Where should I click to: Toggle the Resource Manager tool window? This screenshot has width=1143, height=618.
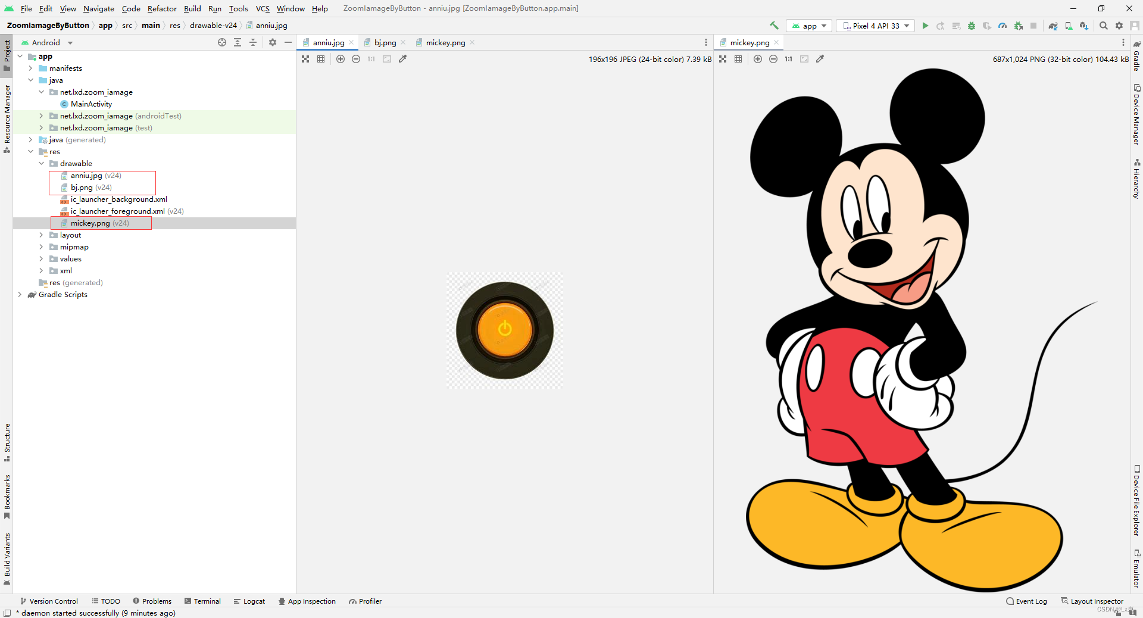tap(7, 118)
